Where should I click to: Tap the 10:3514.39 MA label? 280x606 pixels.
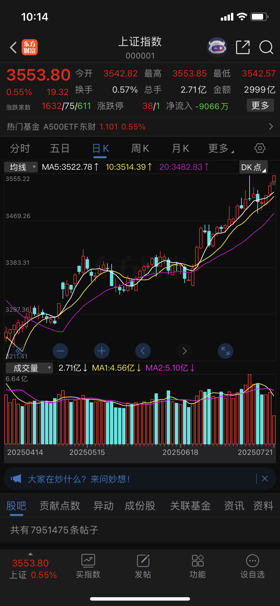click(x=129, y=167)
